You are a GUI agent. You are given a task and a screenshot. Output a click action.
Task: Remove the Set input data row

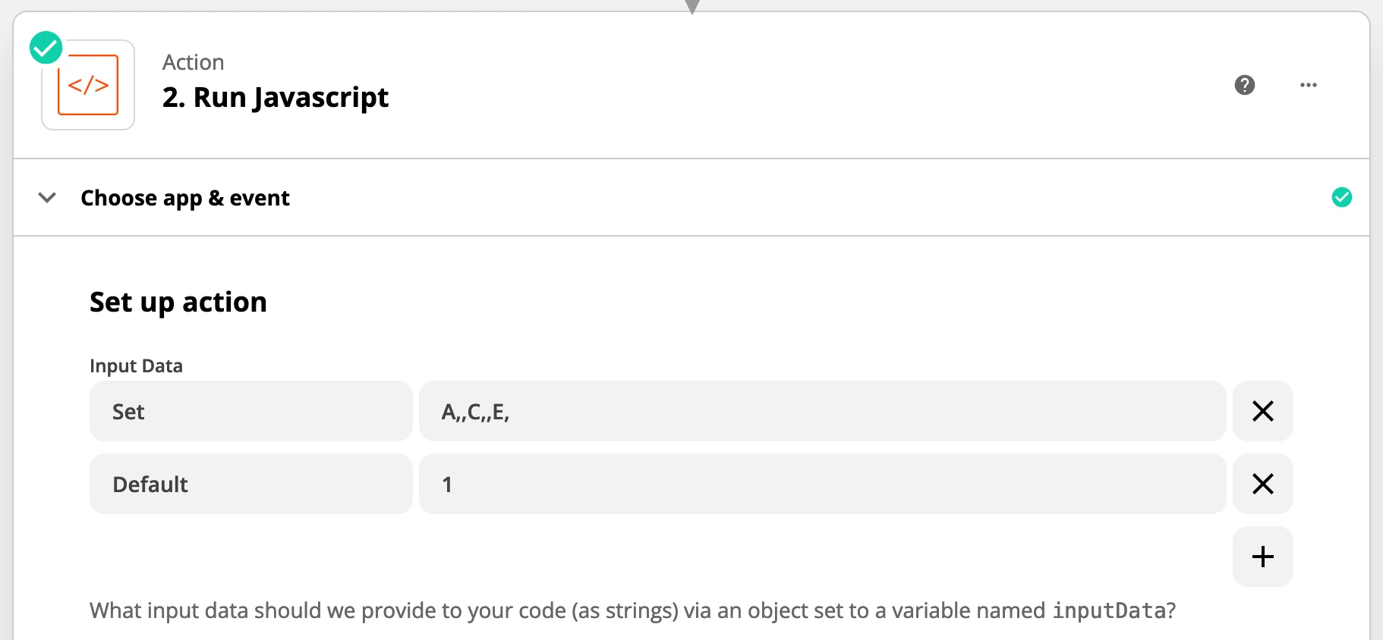click(1262, 411)
